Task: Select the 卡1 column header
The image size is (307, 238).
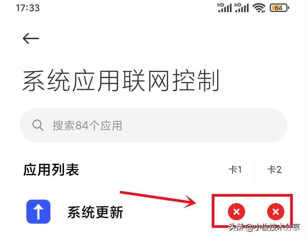Action: point(235,169)
